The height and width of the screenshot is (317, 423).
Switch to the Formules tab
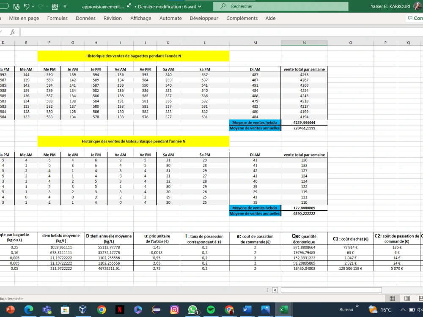coord(57,18)
